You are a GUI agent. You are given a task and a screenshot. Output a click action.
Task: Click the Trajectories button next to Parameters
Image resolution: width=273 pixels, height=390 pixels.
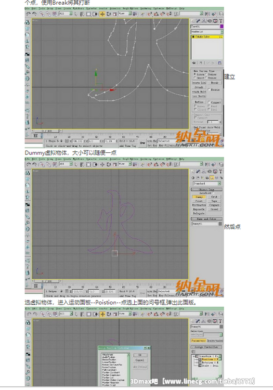(215, 341)
